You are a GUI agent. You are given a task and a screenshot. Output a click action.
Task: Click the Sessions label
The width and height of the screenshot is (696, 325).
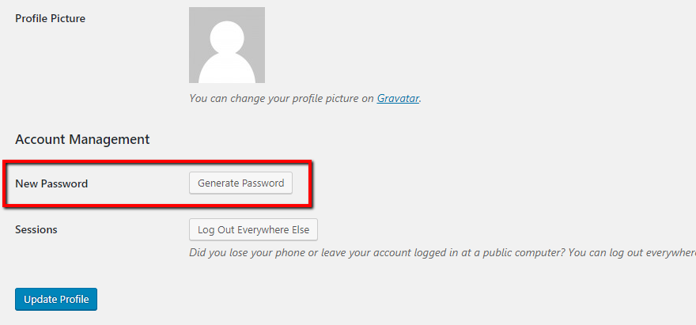pos(36,229)
